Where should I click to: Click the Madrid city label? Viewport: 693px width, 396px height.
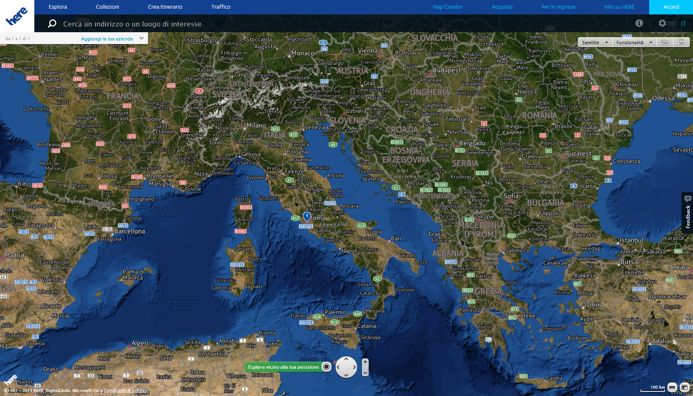(14, 256)
